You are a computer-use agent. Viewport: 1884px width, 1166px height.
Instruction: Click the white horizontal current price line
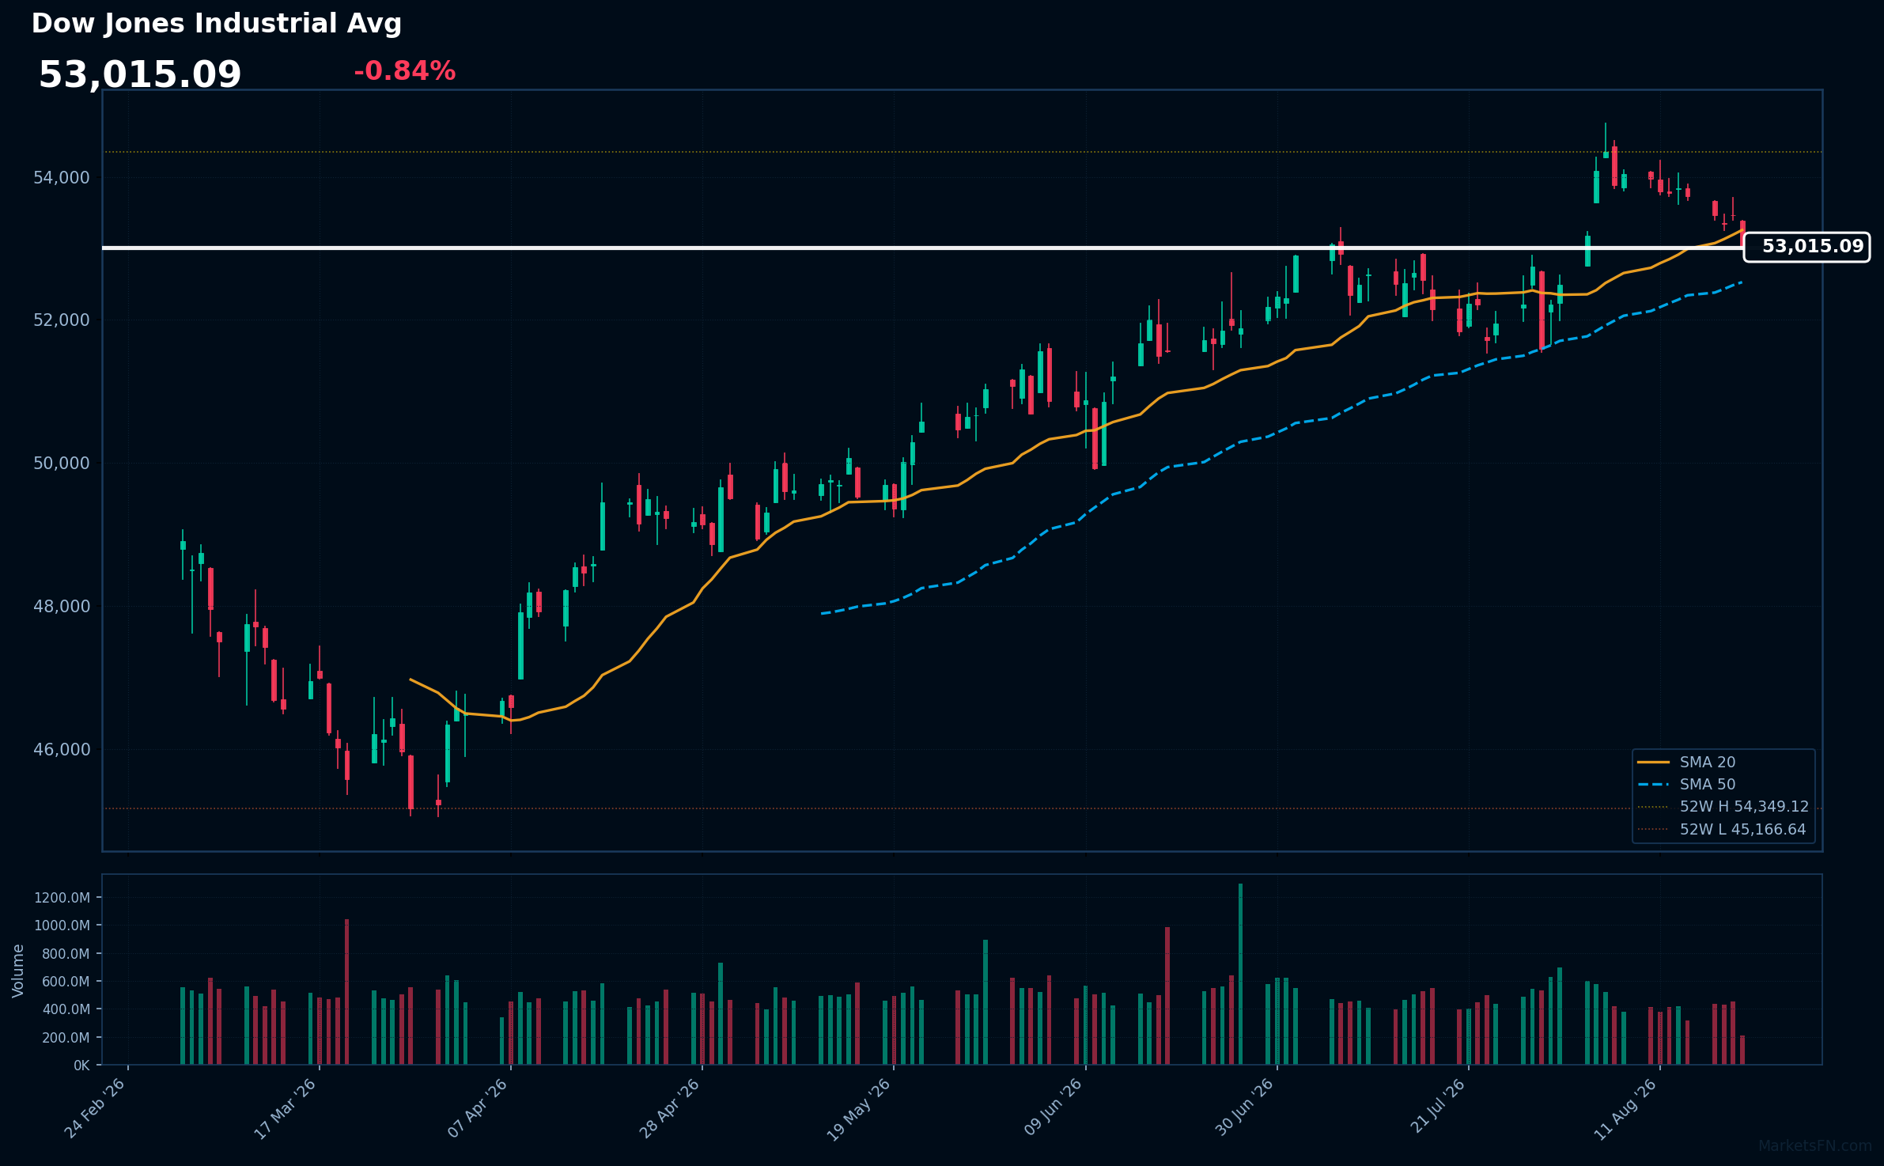point(922,248)
